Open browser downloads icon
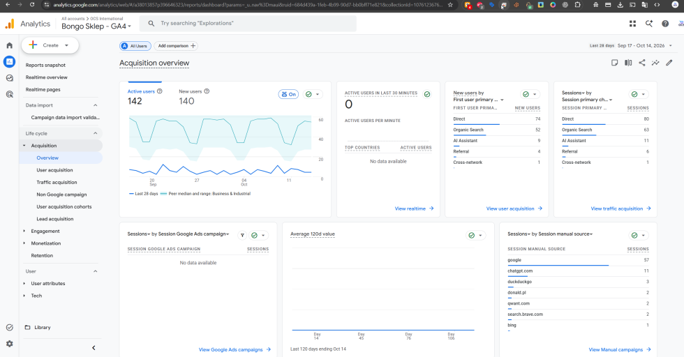The height and width of the screenshot is (357, 684). 620,5
